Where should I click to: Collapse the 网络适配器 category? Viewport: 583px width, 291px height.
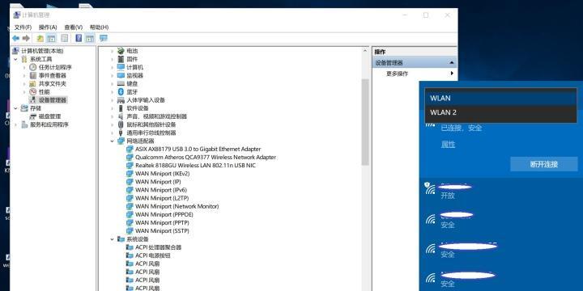[112, 141]
